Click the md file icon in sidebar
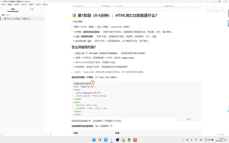Image resolution: width=229 pixels, height=143 pixels. pos(5,19)
